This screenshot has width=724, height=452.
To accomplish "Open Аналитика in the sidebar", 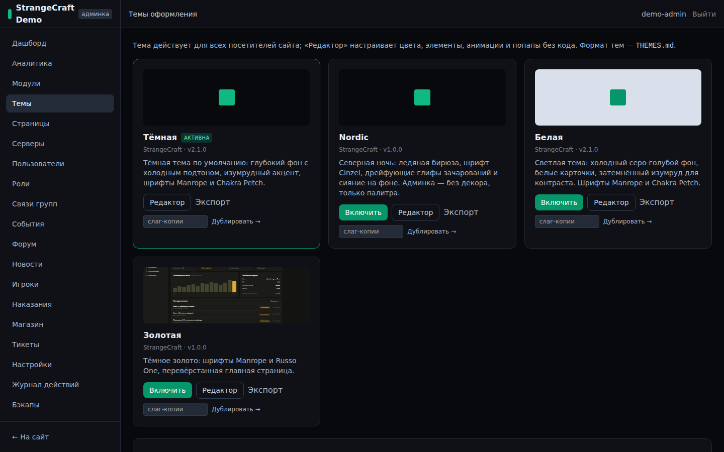I will (x=60, y=63).
